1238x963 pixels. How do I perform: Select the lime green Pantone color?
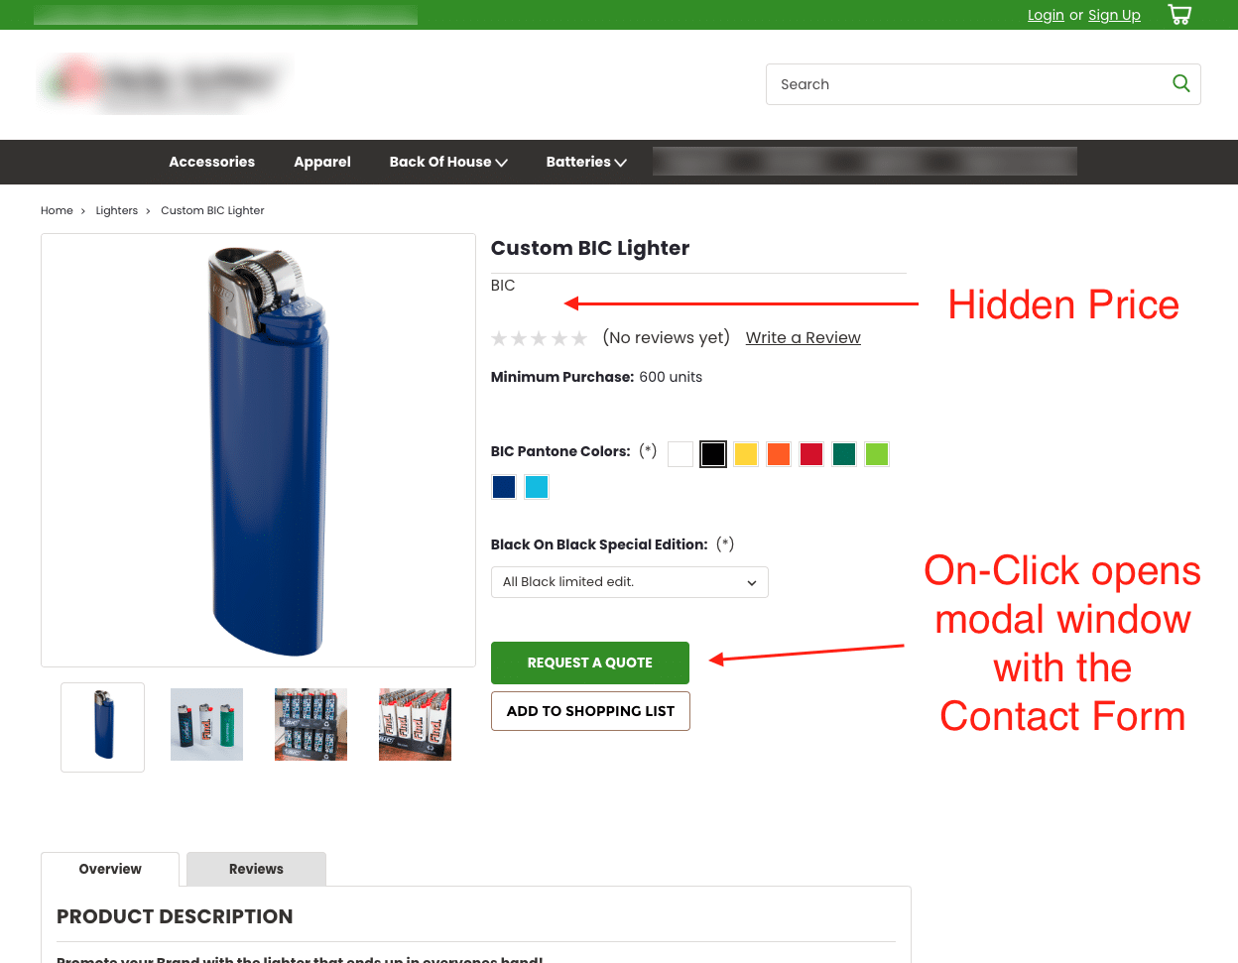[x=877, y=454]
